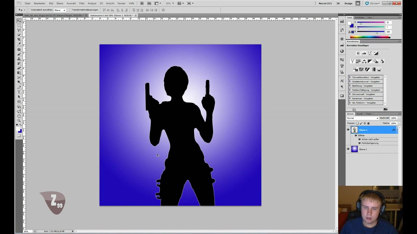
Task: Click the R color slider track
Action: pyautogui.click(x=371, y=22)
